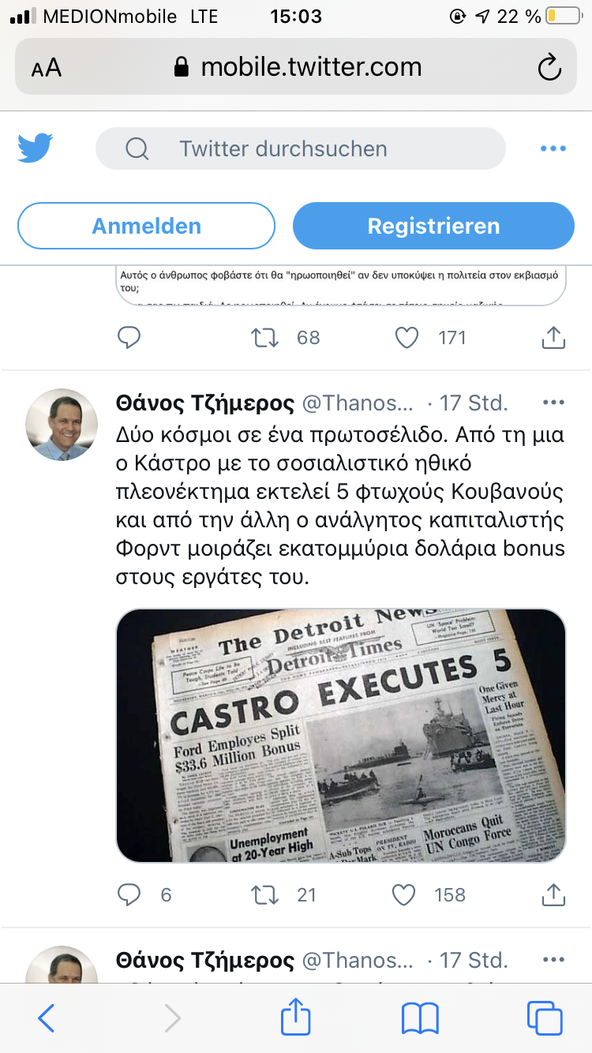Image resolution: width=592 pixels, height=1053 pixels.
Task: Retweet the tweet with 68 retweets
Action: (265, 338)
